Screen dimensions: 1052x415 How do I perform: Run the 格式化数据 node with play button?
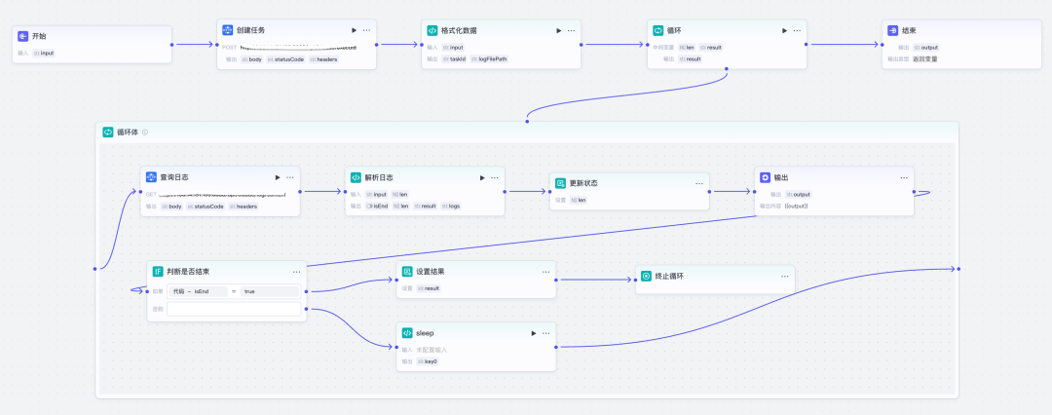coord(558,30)
